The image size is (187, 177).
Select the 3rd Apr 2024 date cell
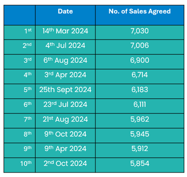[65, 76]
